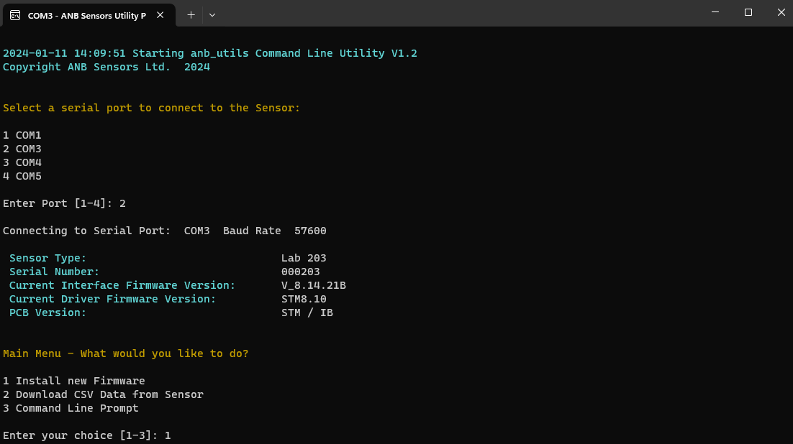Viewport: 793px width, 444px height.
Task: Click the "2 Download CSV Data from Sensor" line
Action: pyautogui.click(x=103, y=394)
